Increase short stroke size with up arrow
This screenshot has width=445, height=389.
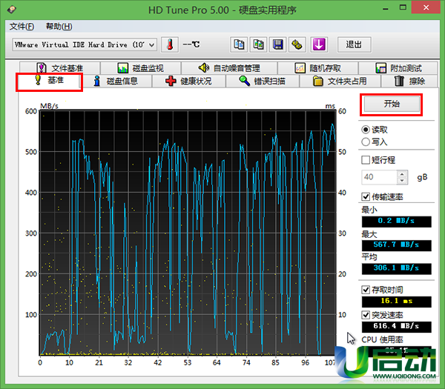tap(402, 174)
